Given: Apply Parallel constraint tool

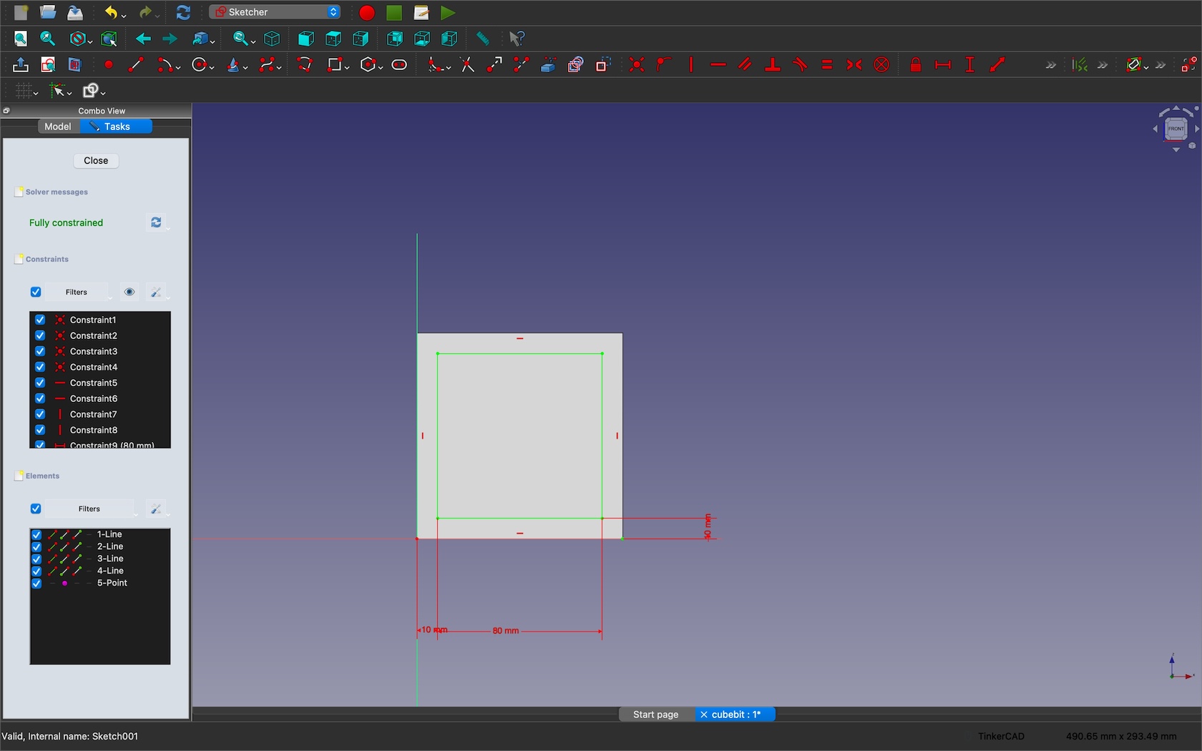Looking at the screenshot, I should 746,65.
